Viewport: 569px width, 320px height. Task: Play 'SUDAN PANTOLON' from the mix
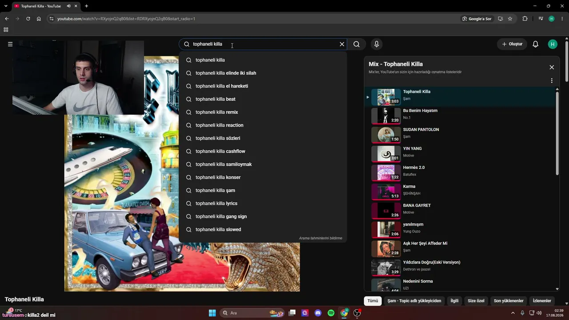click(x=460, y=135)
